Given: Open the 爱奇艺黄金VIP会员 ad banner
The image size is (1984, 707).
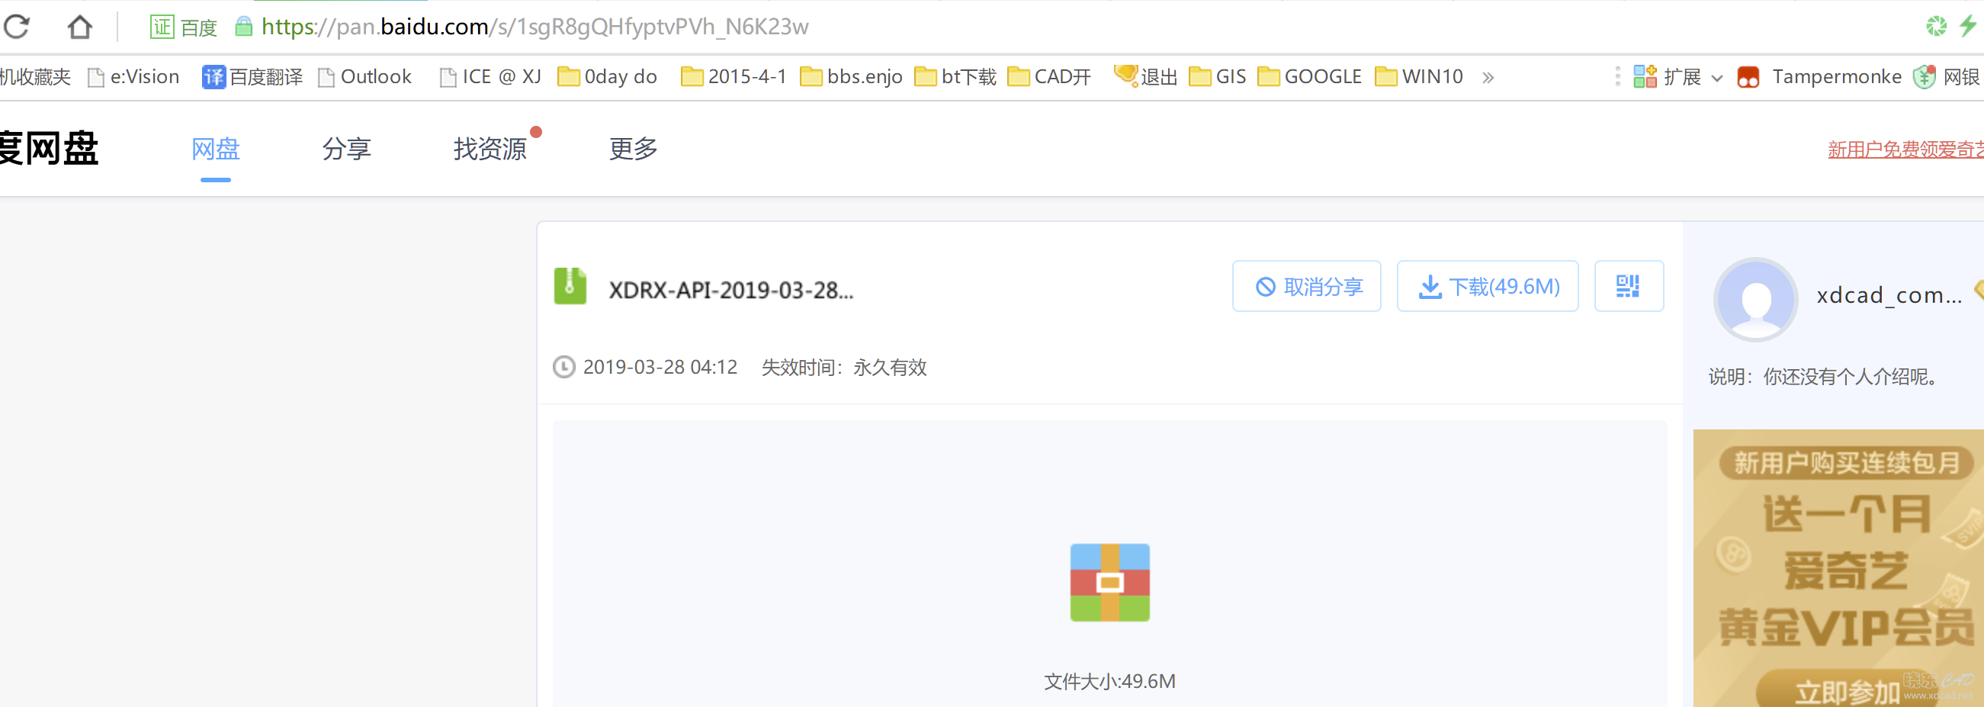Looking at the screenshot, I should [1838, 567].
